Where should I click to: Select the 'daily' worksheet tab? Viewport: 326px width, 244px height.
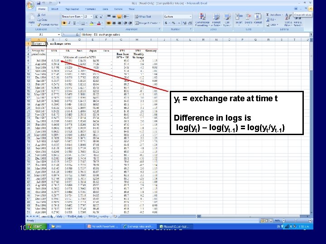pos(59,216)
